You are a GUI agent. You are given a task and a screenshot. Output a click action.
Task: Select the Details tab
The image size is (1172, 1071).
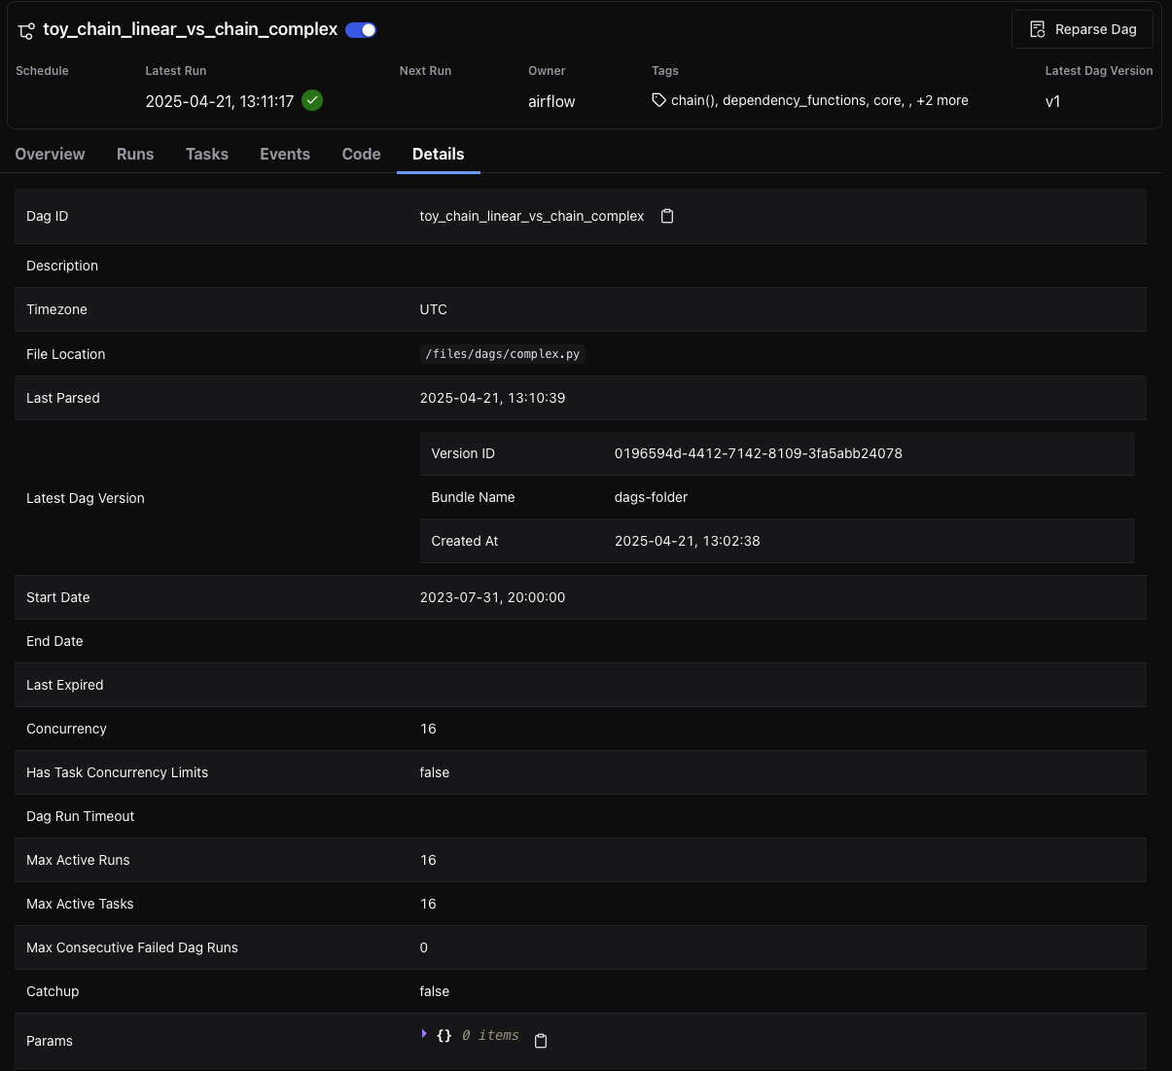pos(438,154)
